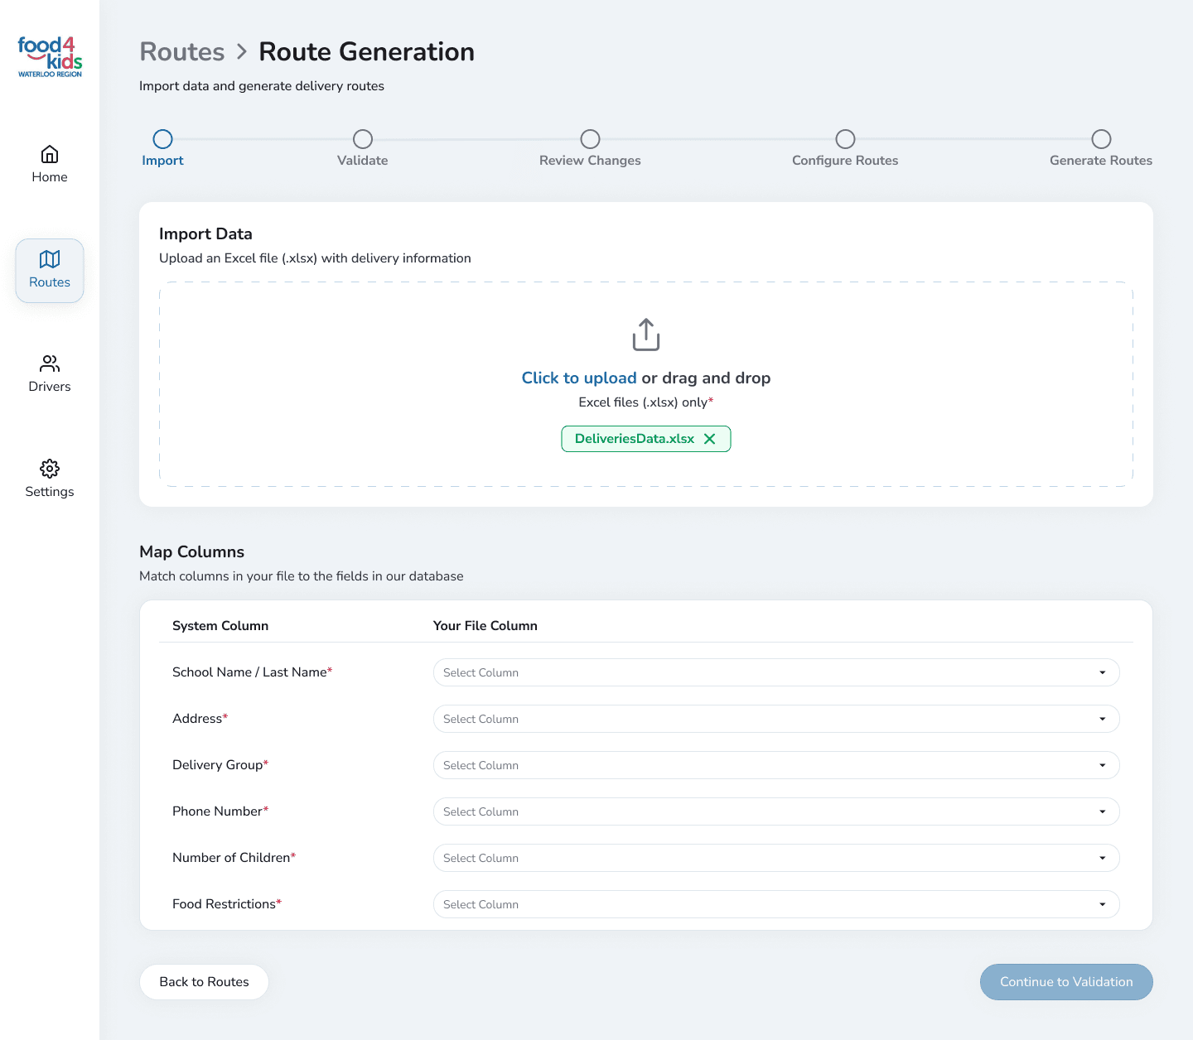Screen dimensions: 1193x1040
Task: Click the 'School Name / Last Name' field label
Action: point(252,672)
